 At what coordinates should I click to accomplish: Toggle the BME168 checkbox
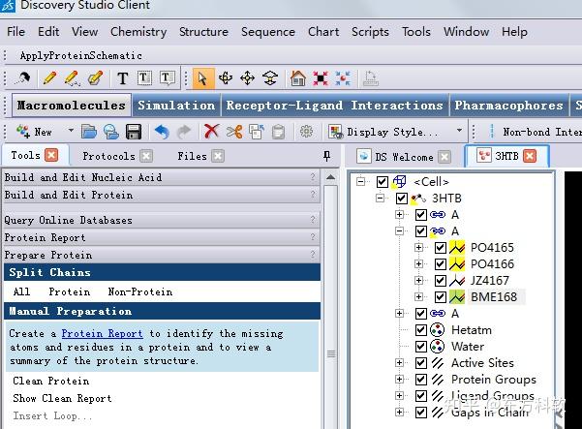point(441,297)
